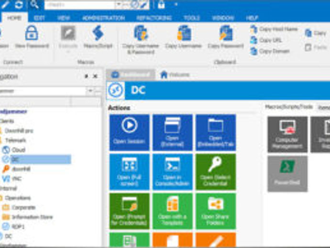Click the padlock icon in the title bar
330x248 pixels.
161,4
